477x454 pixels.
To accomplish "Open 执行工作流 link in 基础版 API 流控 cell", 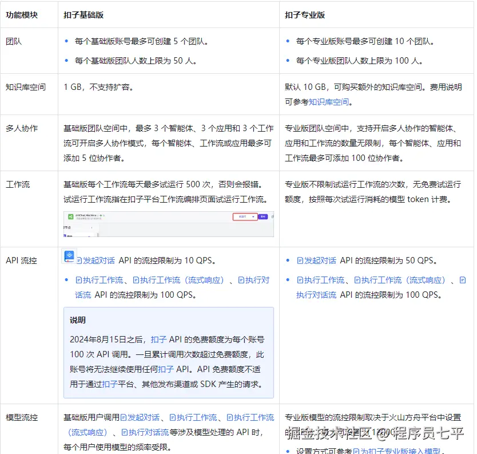I will pyautogui.click(x=99, y=280).
